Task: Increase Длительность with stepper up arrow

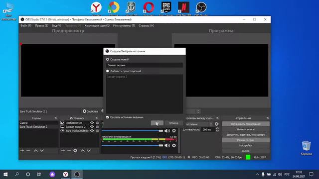Action: click(x=217, y=128)
